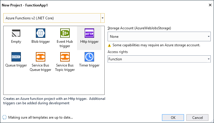Choose the Queue trigger envelope icon
The width and height of the screenshot is (214, 123).
pos(16,57)
